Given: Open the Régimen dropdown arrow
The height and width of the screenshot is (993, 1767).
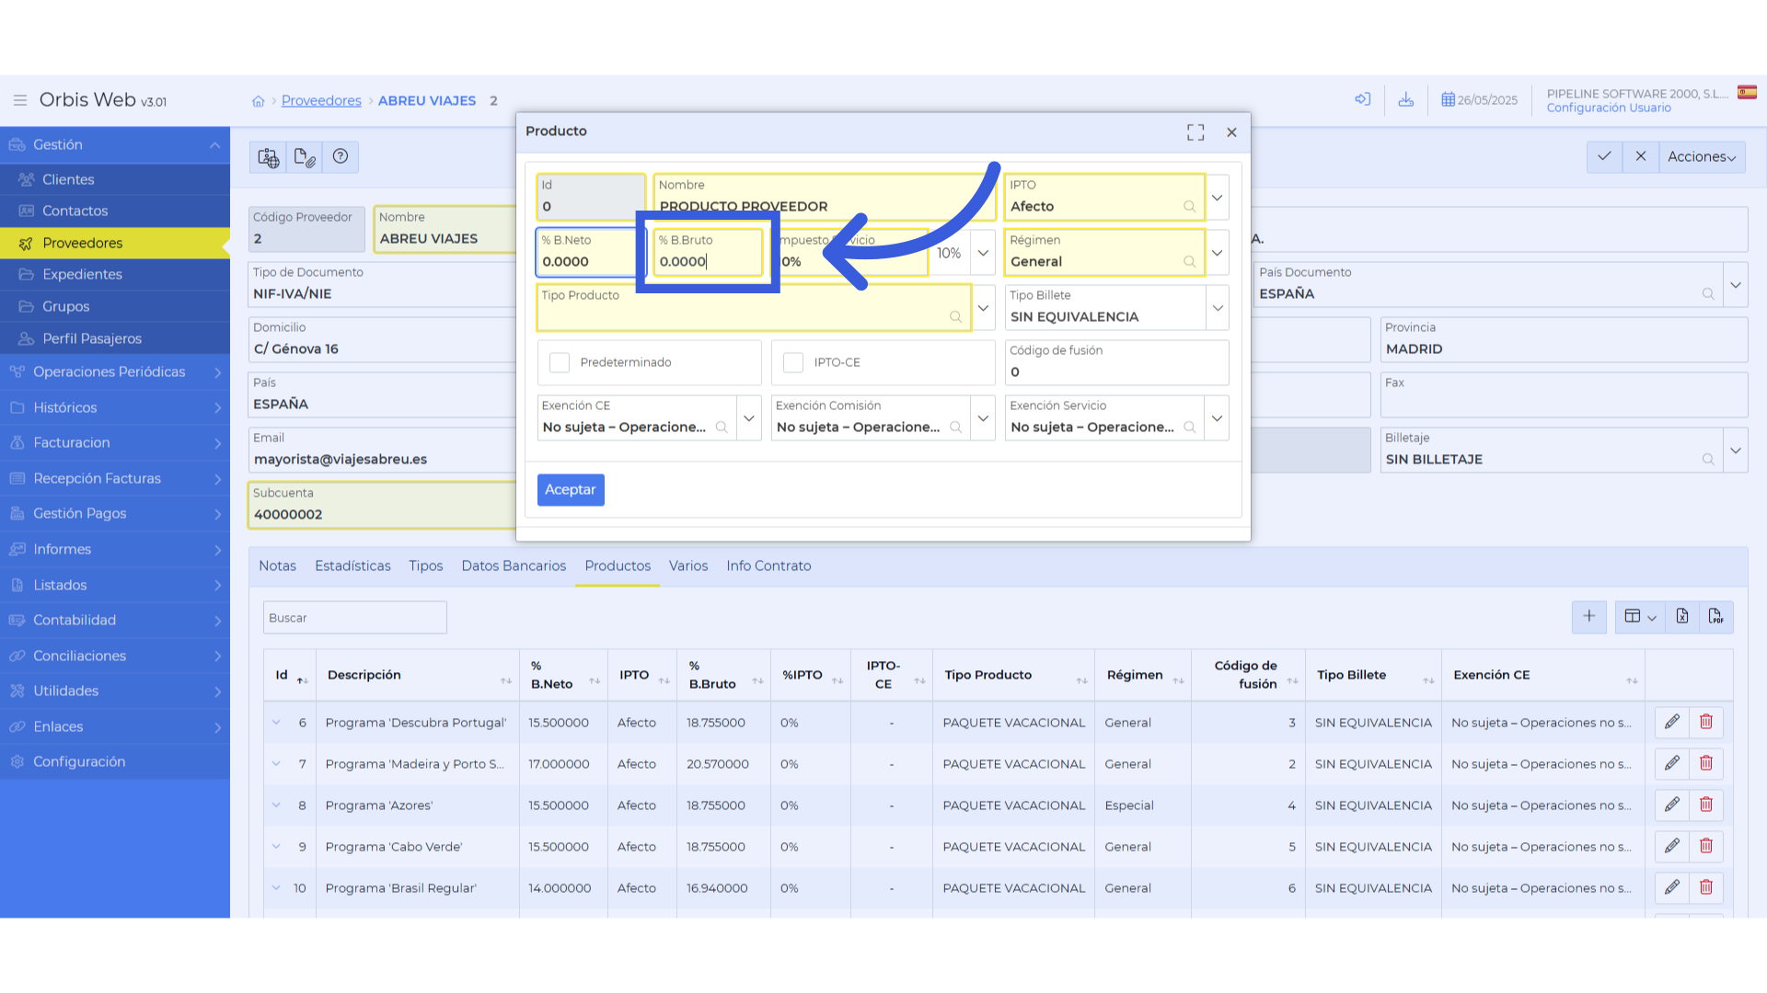Looking at the screenshot, I should (x=1218, y=253).
